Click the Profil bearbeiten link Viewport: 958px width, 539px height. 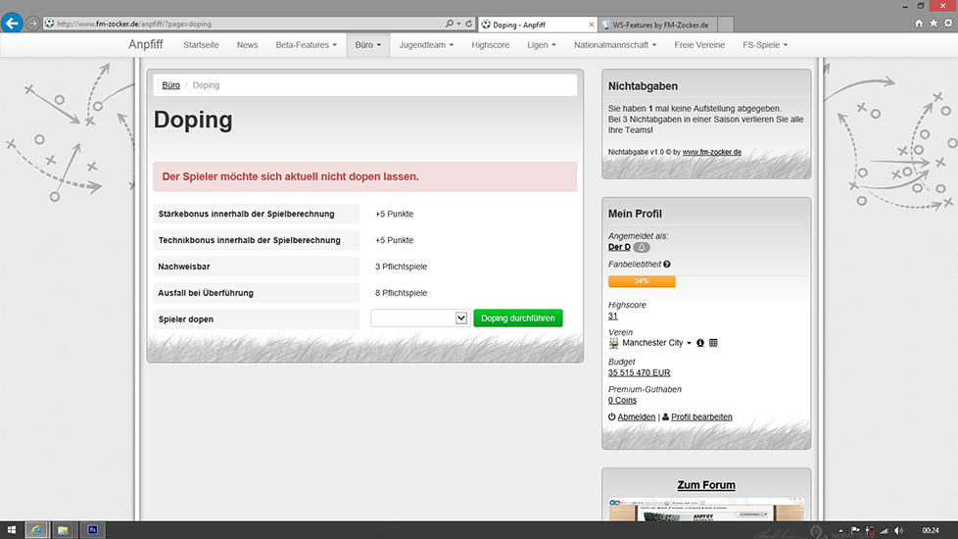[x=700, y=417]
